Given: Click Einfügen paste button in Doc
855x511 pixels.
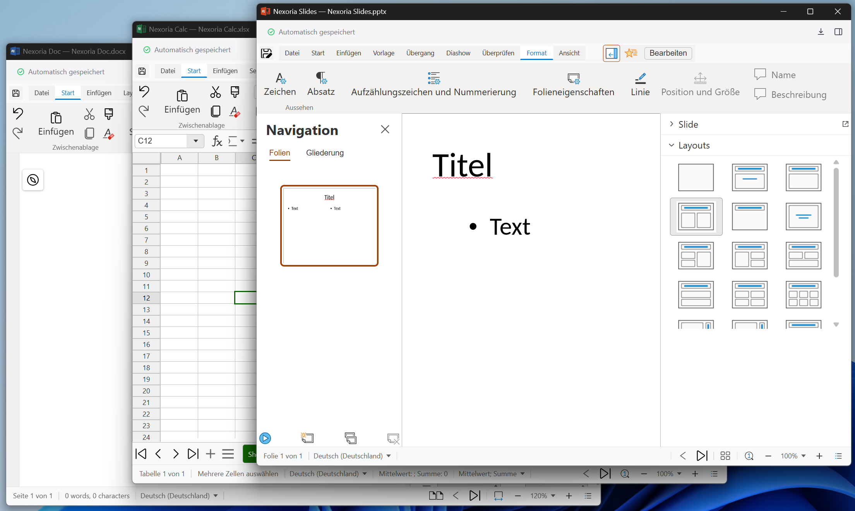Looking at the screenshot, I should coord(56,123).
